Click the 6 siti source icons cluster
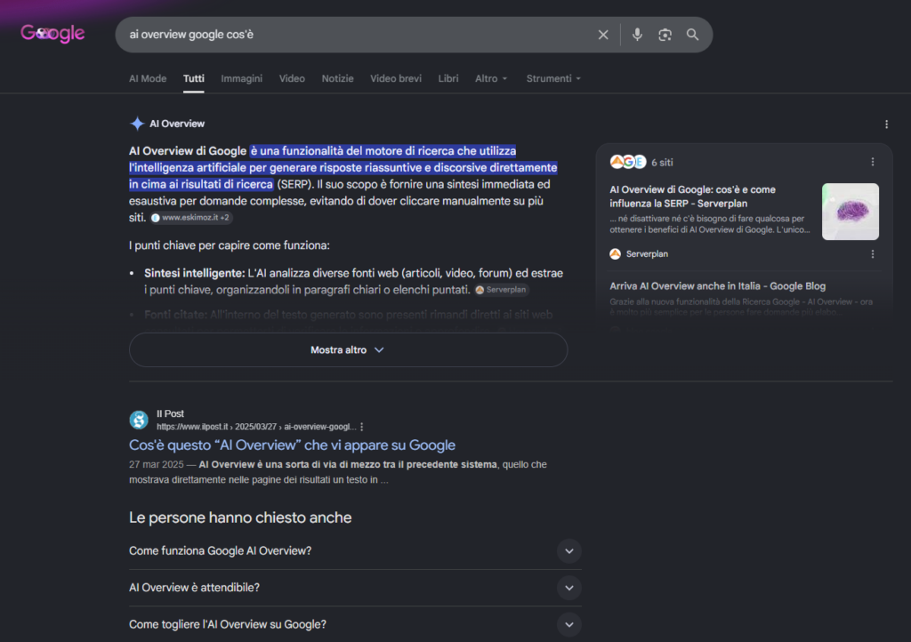 [627, 162]
